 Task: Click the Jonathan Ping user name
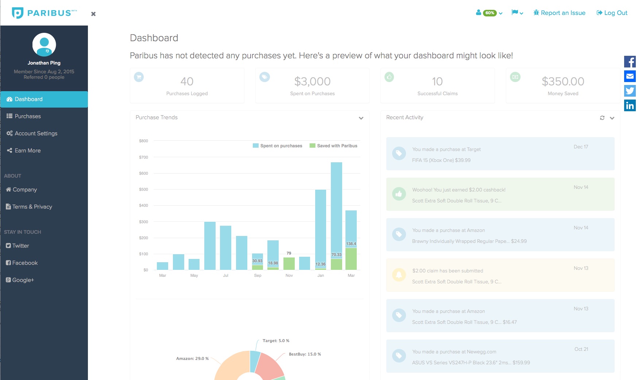44,63
